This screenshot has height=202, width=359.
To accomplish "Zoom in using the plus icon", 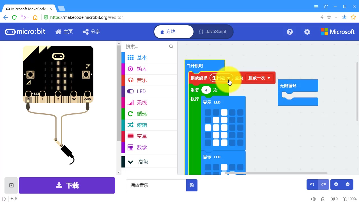I will [336, 184].
